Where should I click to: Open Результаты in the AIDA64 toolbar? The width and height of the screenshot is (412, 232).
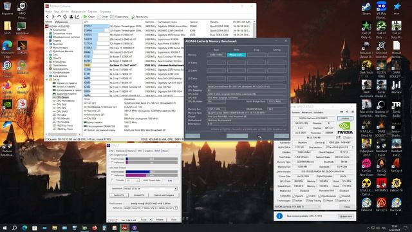click(x=140, y=17)
